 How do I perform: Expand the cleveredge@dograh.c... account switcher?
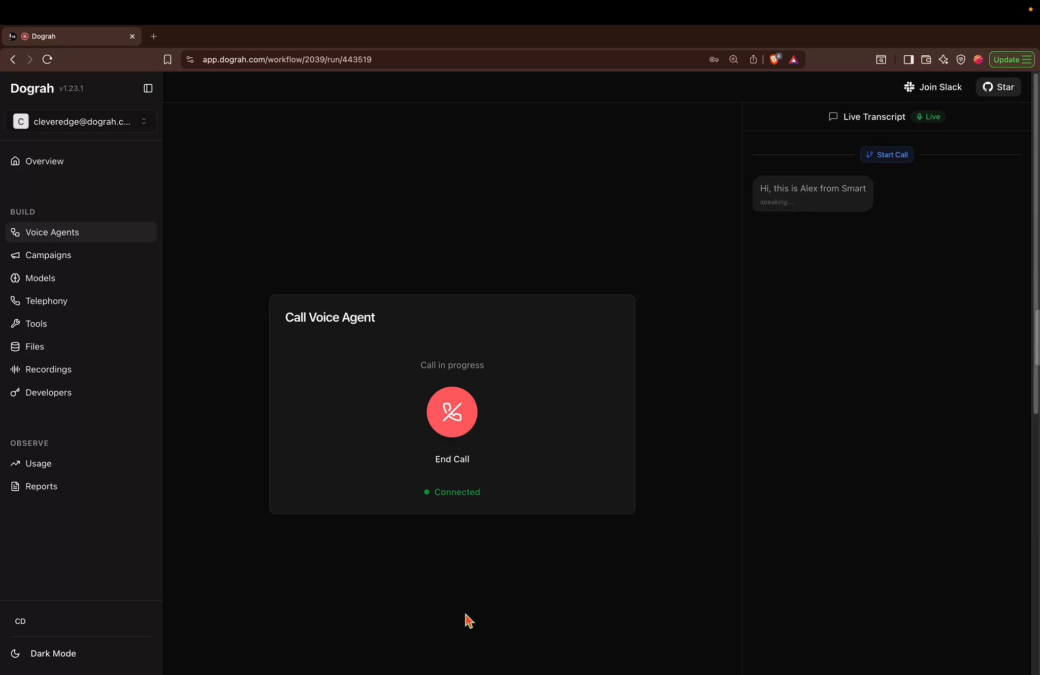[81, 121]
